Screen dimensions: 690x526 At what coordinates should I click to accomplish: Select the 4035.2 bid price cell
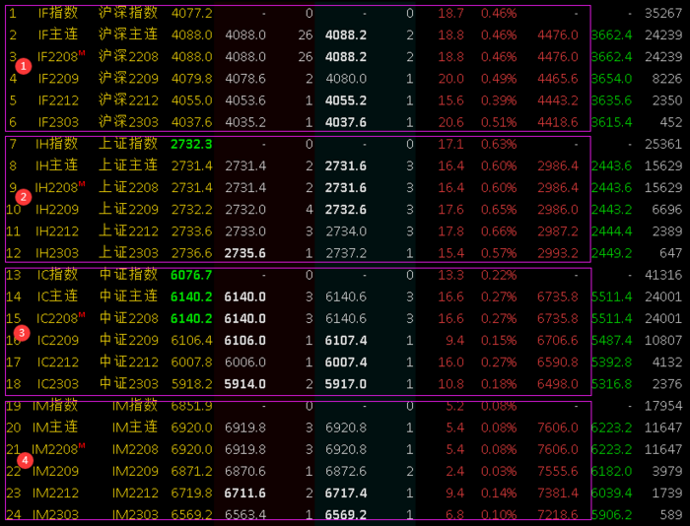[245, 122]
